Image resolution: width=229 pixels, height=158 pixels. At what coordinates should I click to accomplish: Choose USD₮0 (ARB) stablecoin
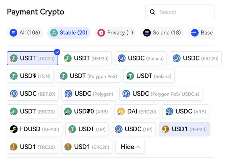86,111
